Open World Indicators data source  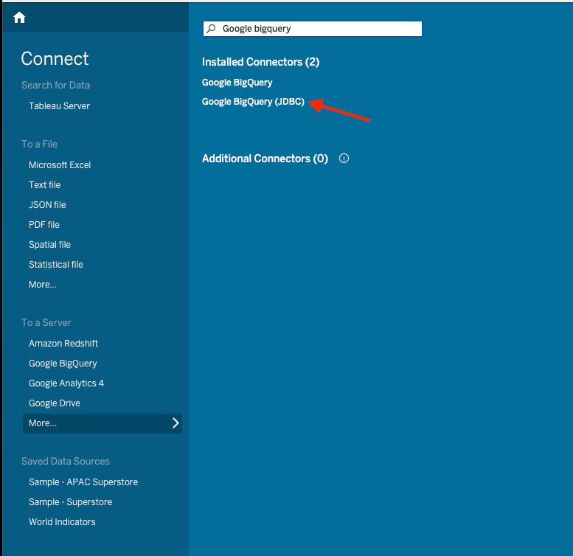[62, 522]
